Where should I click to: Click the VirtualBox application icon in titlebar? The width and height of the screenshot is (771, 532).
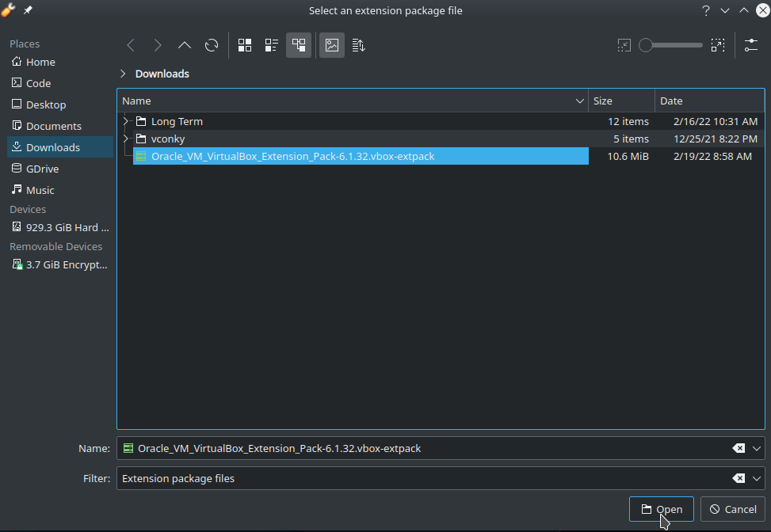8,9
